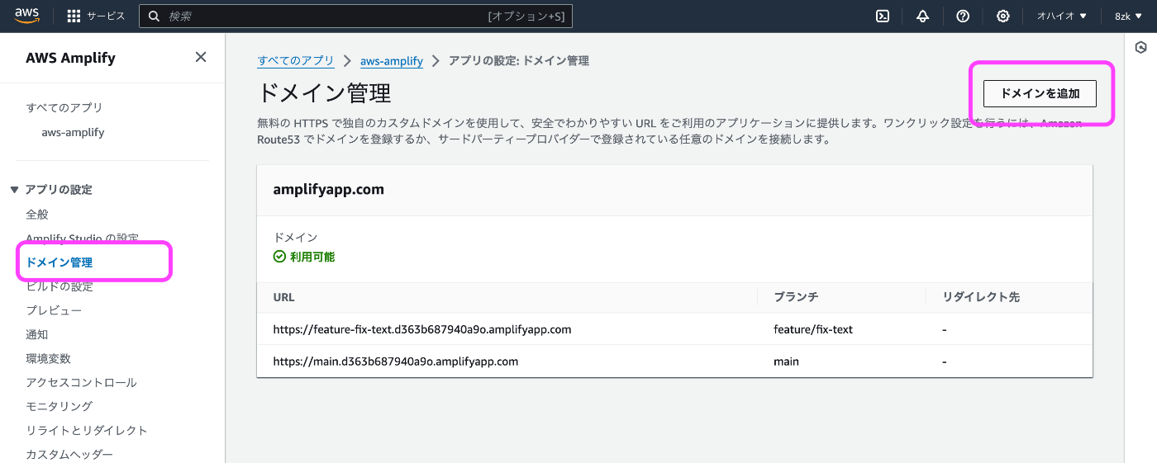Open カスタムヘッダー in the sidebar

coord(69,454)
